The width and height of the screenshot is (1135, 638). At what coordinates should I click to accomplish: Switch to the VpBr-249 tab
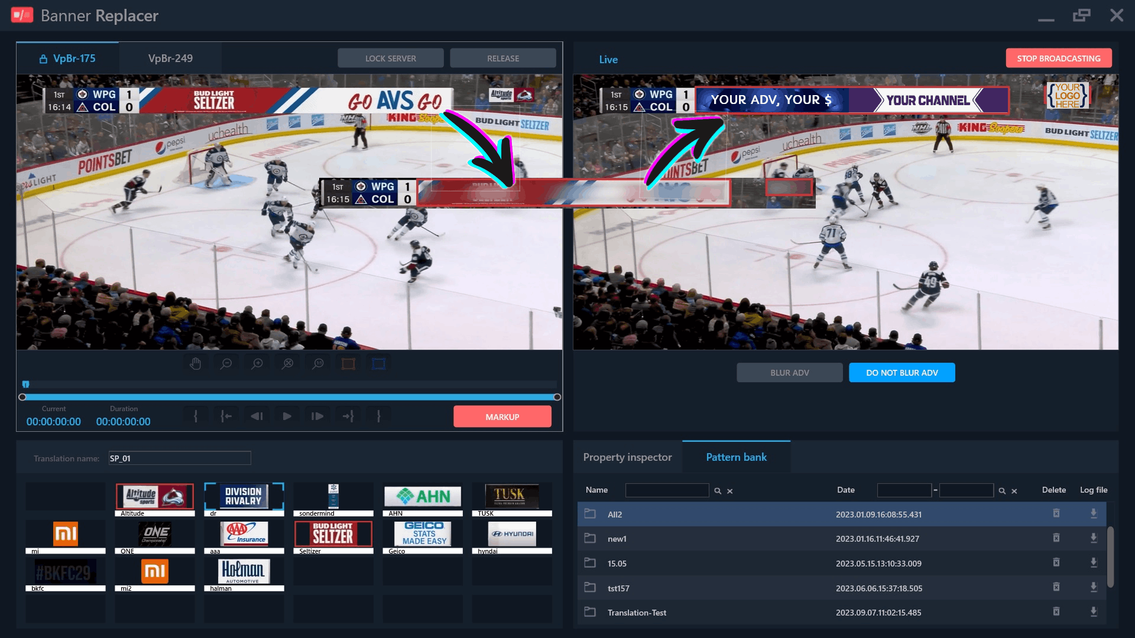170,58
